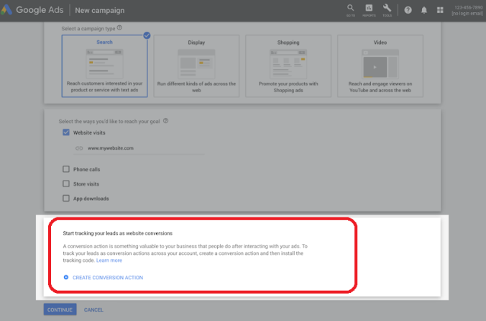Image resolution: width=486 pixels, height=321 pixels.
Task: Click the CONTINUE button
Action: (x=60, y=309)
